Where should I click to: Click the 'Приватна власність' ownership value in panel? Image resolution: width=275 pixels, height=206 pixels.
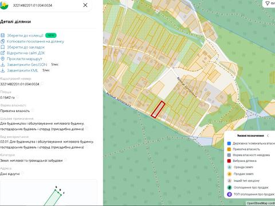click(x=15, y=111)
